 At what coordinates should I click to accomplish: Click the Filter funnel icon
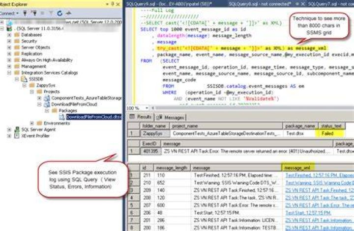point(51,13)
